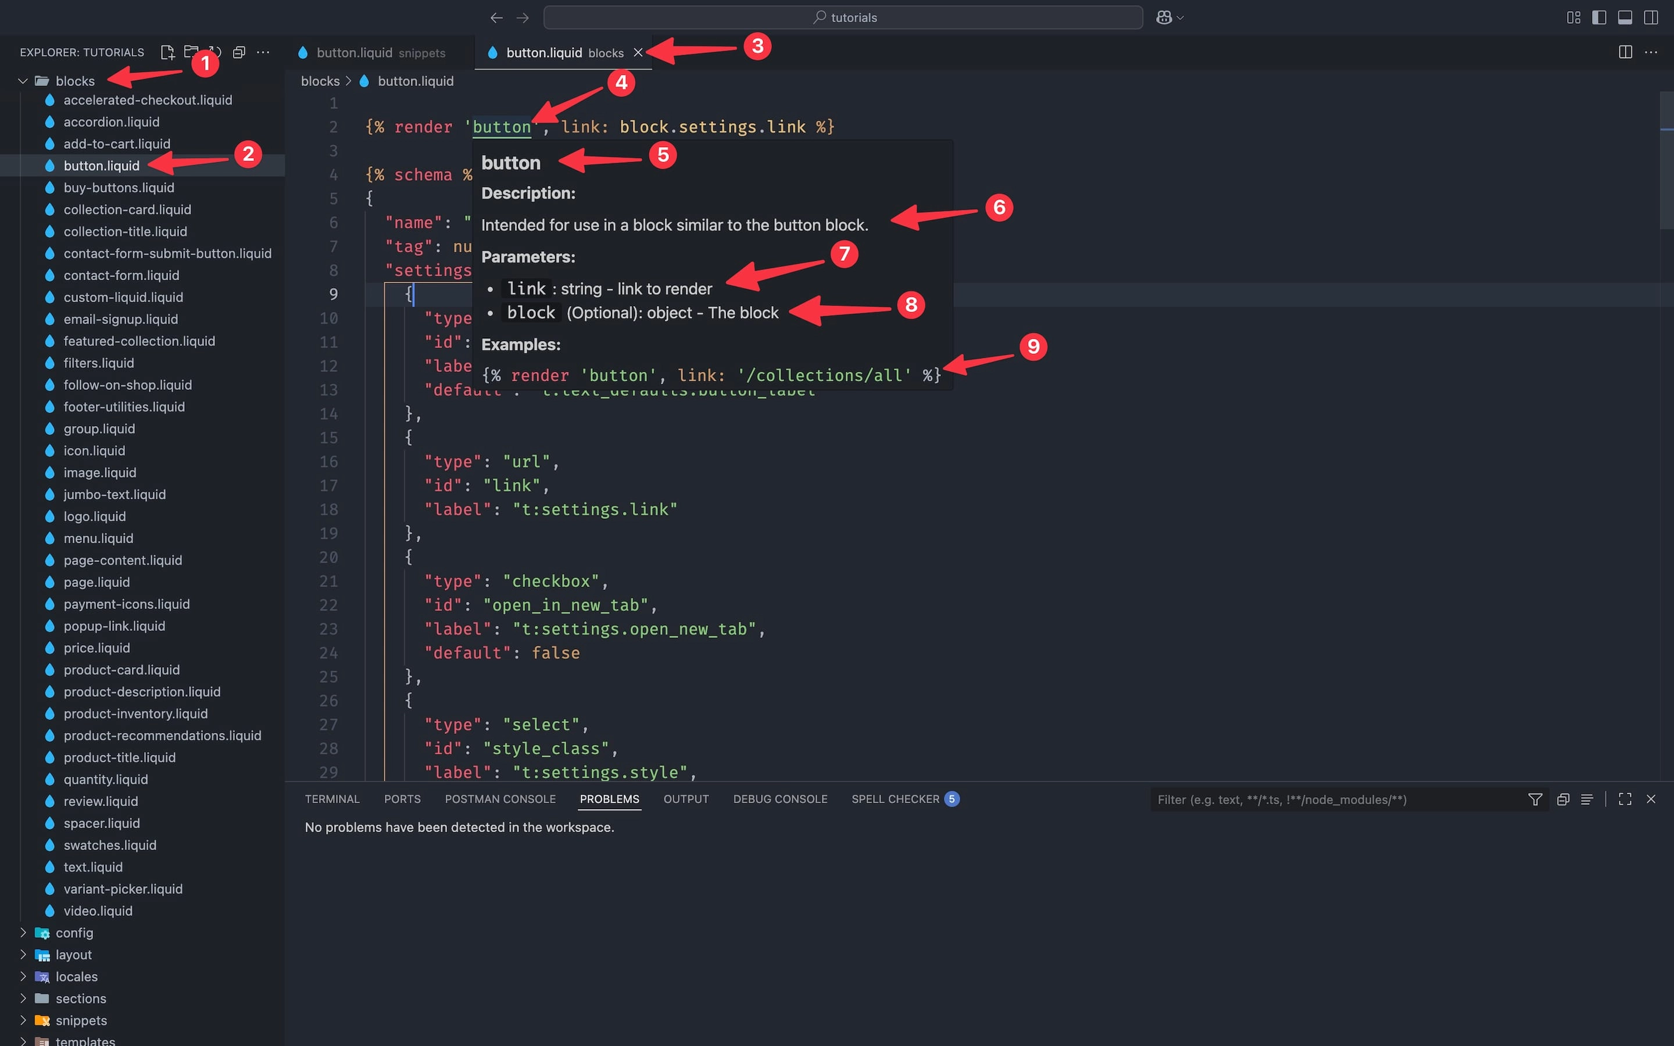Click the link parameter in hover tooltip
This screenshot has height=1046, width=1674.
527,289
